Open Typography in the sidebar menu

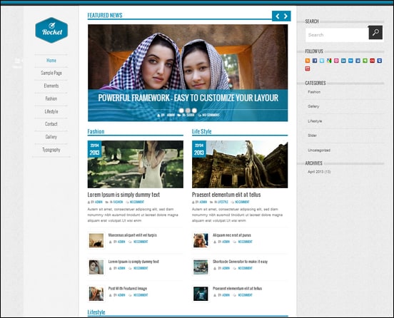[51, 150]
